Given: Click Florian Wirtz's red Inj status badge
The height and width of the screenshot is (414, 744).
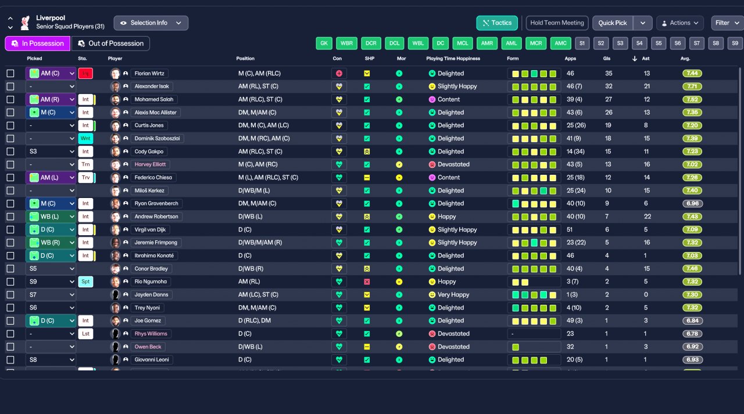Looking at the screenshot, I should point(85,74).
